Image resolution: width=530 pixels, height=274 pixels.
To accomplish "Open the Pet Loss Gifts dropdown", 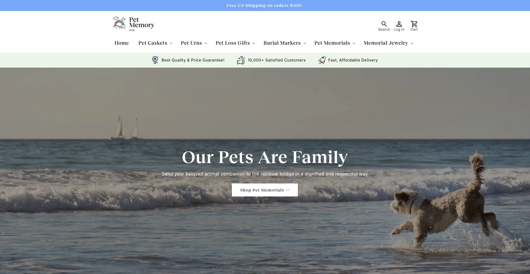I will point(235,43).
